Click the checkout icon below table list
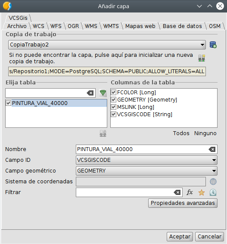The width and height of the screenshot is (227, 244). [103, 133]
